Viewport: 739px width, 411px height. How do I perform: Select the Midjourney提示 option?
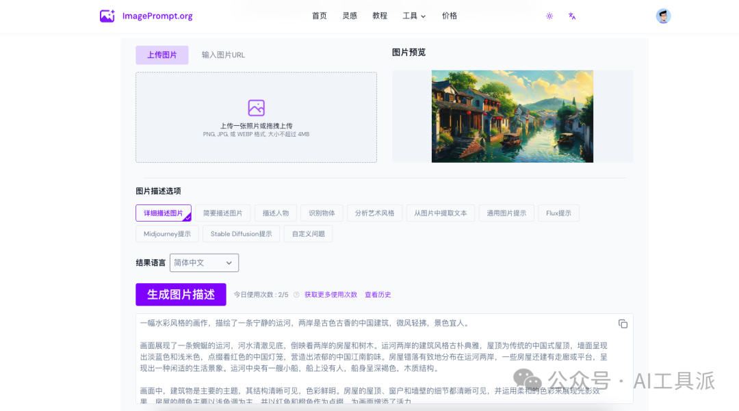[168, 234]
